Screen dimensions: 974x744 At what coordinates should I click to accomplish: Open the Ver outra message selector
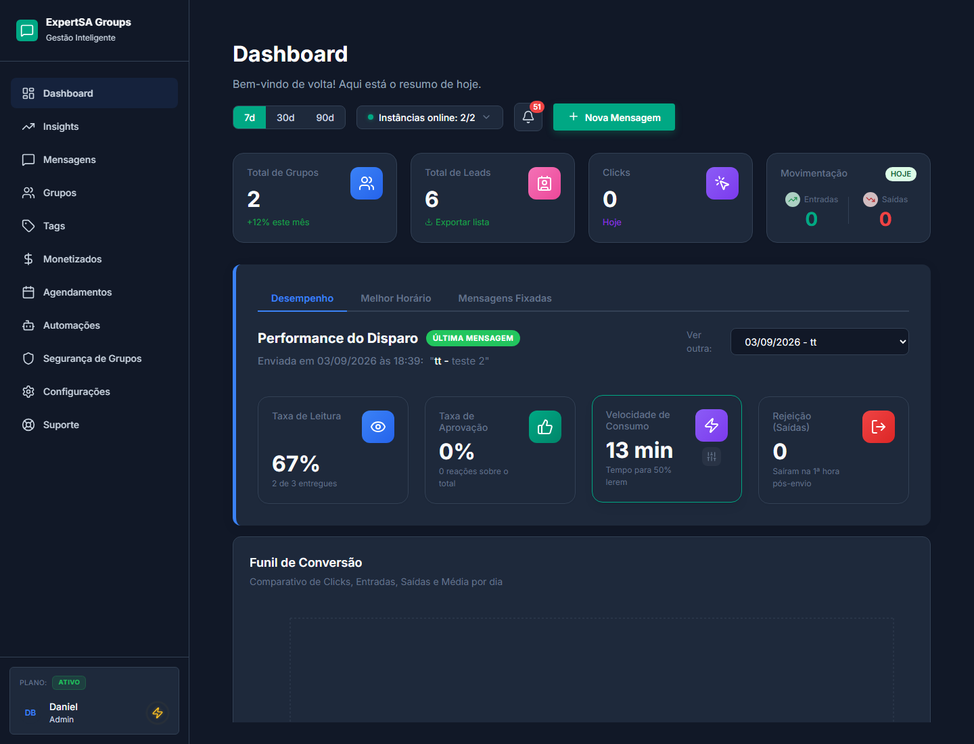point(820,342)
